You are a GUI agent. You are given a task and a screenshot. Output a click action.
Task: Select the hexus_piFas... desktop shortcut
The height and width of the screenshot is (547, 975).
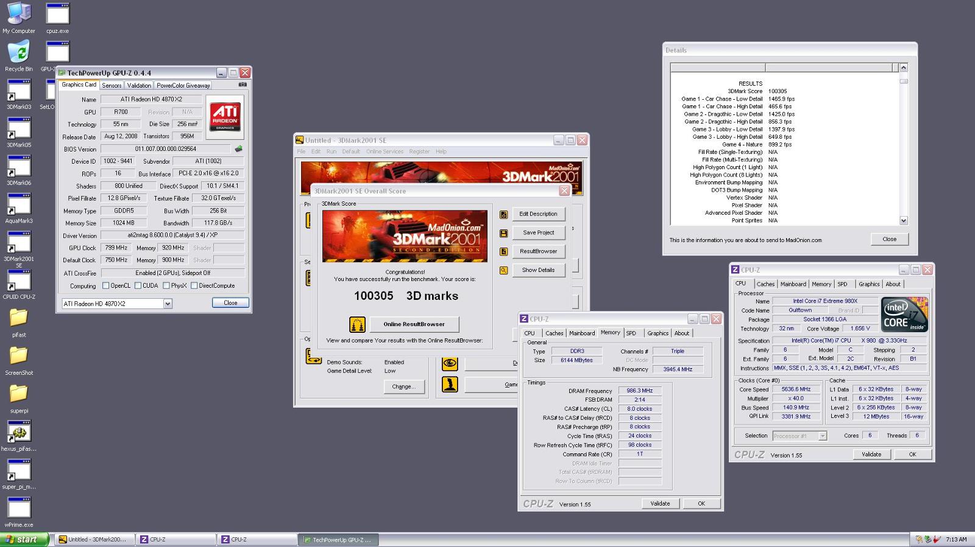click(19, 436)
